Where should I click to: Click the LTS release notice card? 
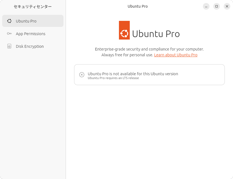(149, 74)
